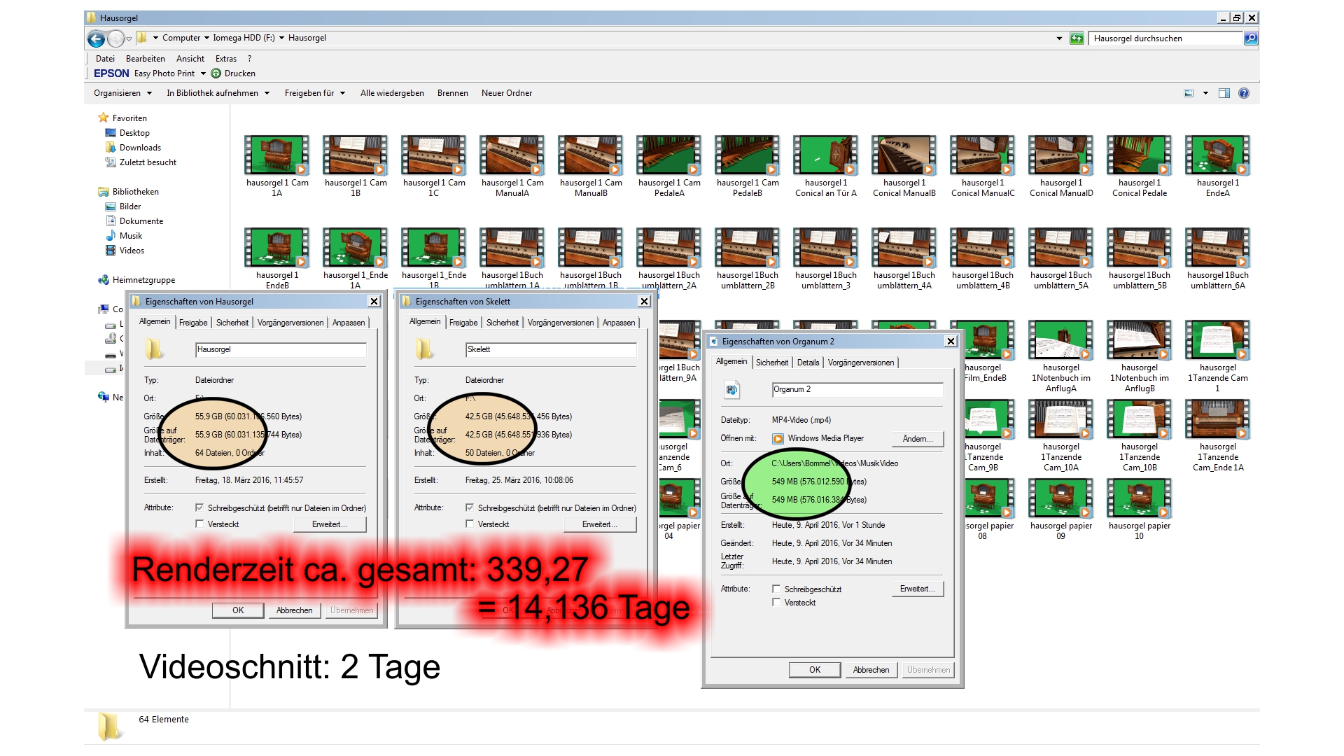Toggle Schreibgeschützt checkbox in Hausorgel properties
The image size is (1344, 756).
199,507
